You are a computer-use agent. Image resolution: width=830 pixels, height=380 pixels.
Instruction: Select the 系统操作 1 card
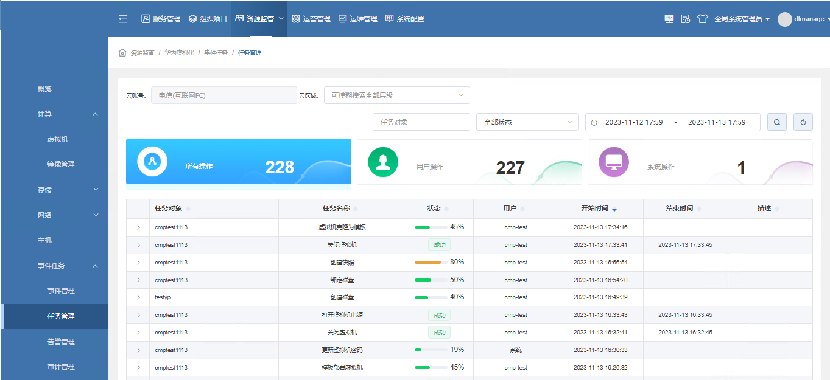click(700, 162)
